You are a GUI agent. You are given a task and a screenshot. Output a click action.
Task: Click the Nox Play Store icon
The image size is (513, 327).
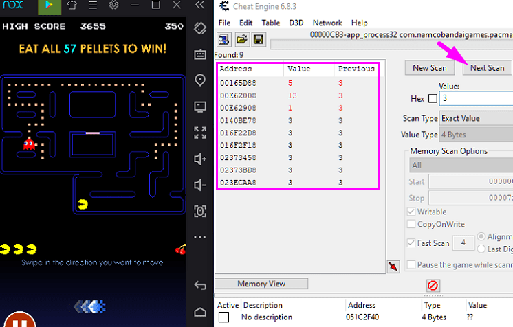tap(50, 7)
